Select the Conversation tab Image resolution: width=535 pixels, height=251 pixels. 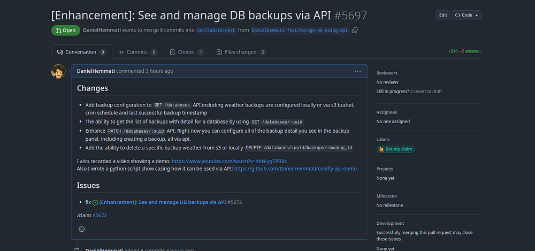[x=81, y=52]
